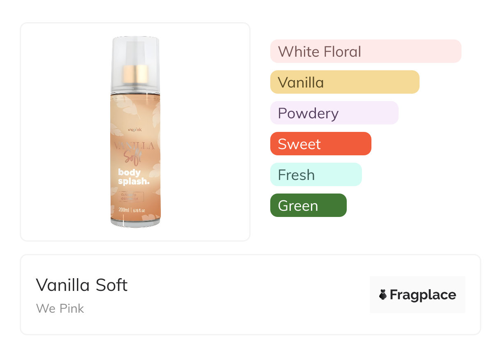Click the "body splash." text on the bottle
Image resolution: width=501 pixels, height=355 pixels.
pos(132,177)
